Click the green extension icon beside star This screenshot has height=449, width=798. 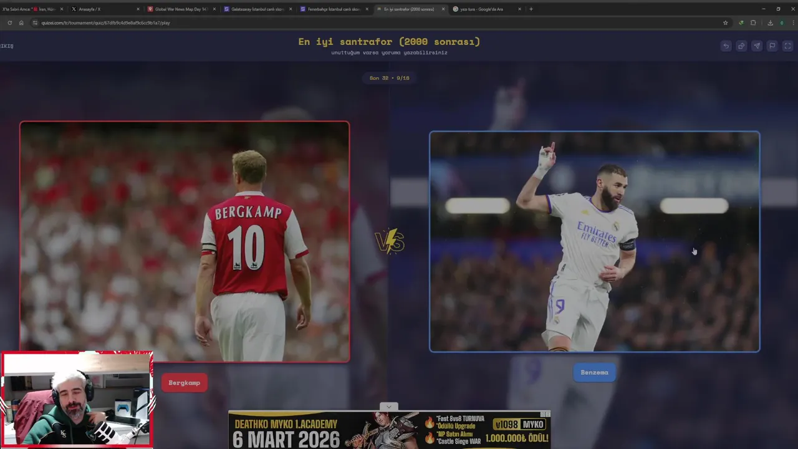[741, 22]
